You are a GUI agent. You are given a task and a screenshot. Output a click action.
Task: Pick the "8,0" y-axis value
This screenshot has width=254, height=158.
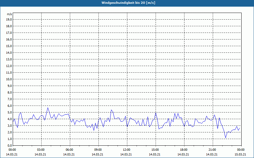pyautogui.click(x=10, y=92)
